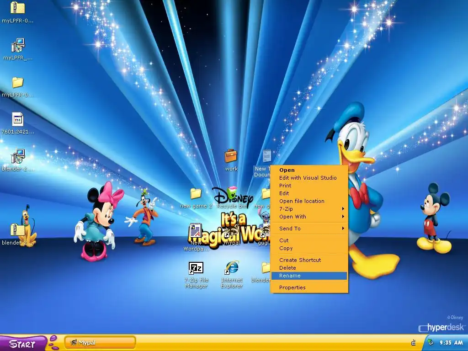Choose Create Shortcut in the context menu
Screen dimensions: 468x351
coord(309,260)
